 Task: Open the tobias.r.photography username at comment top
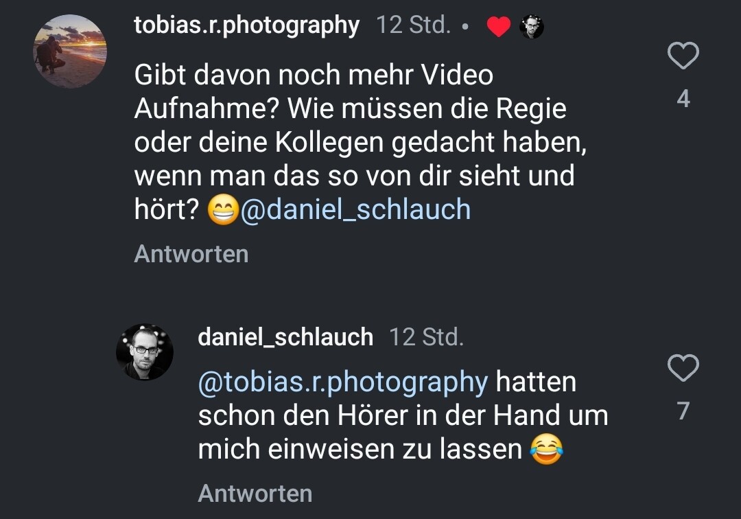point(246,25)
